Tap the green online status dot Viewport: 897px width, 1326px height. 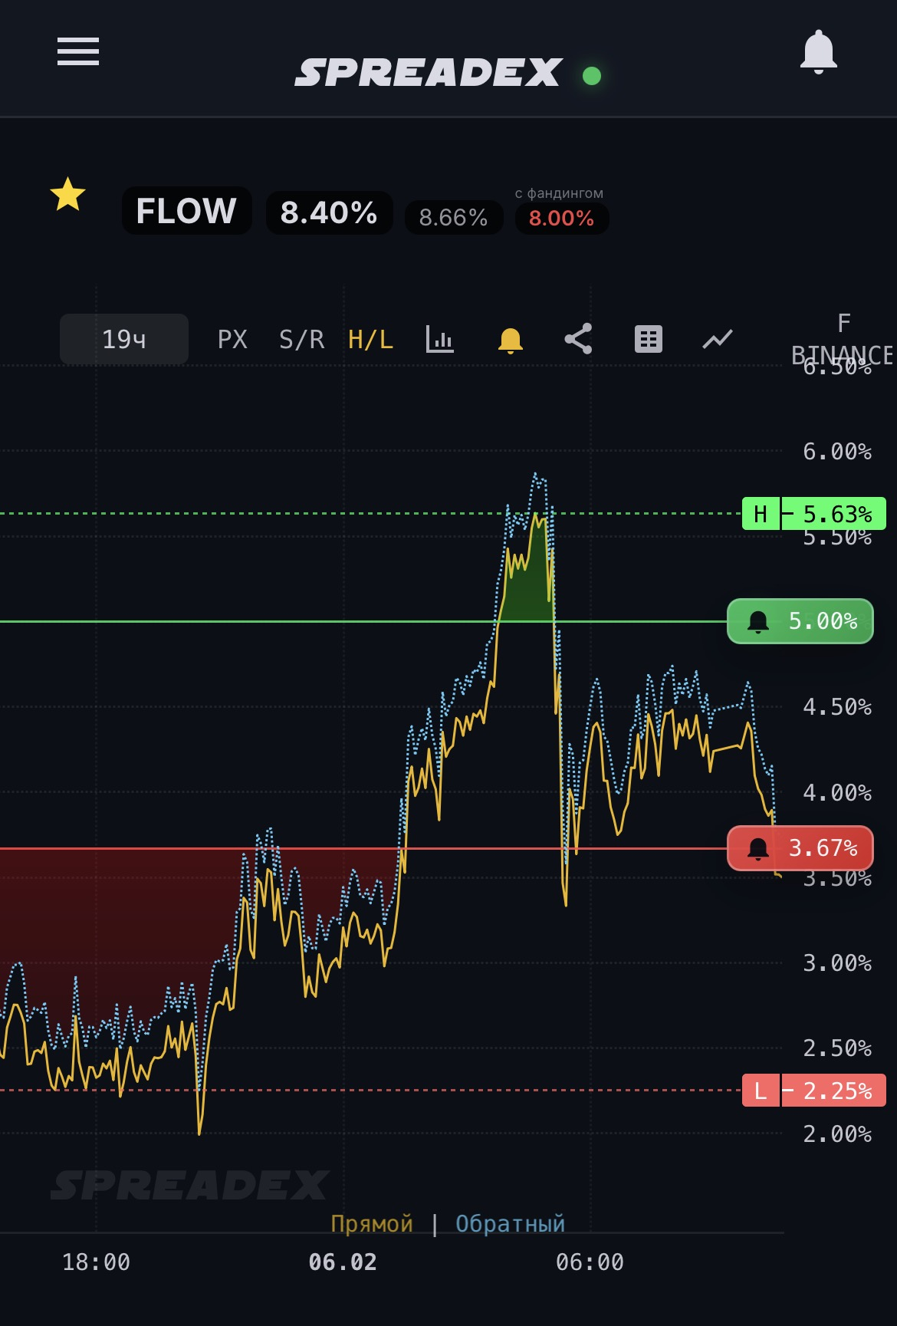592,75
